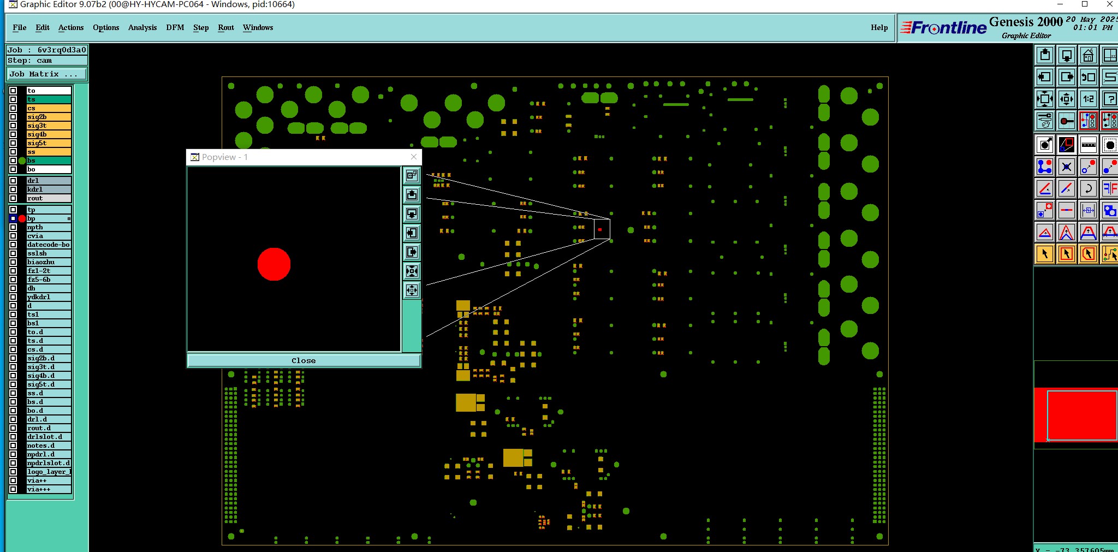Click the zoom out shrink icon
This screenshot has height=552, width=1118.
coord(1067,99)
